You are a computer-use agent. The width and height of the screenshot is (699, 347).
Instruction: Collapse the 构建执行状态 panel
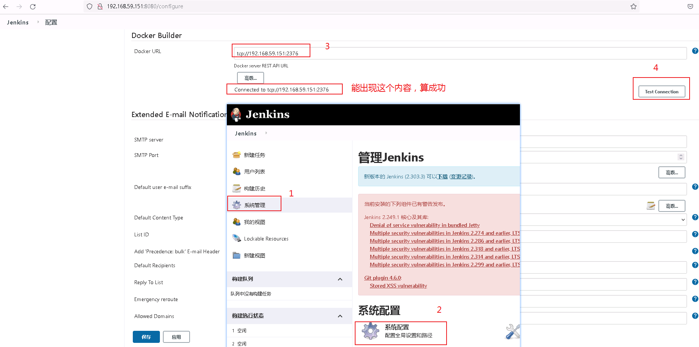340,316
